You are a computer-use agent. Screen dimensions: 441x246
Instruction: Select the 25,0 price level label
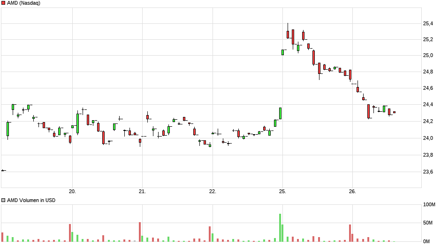(429, 56)
